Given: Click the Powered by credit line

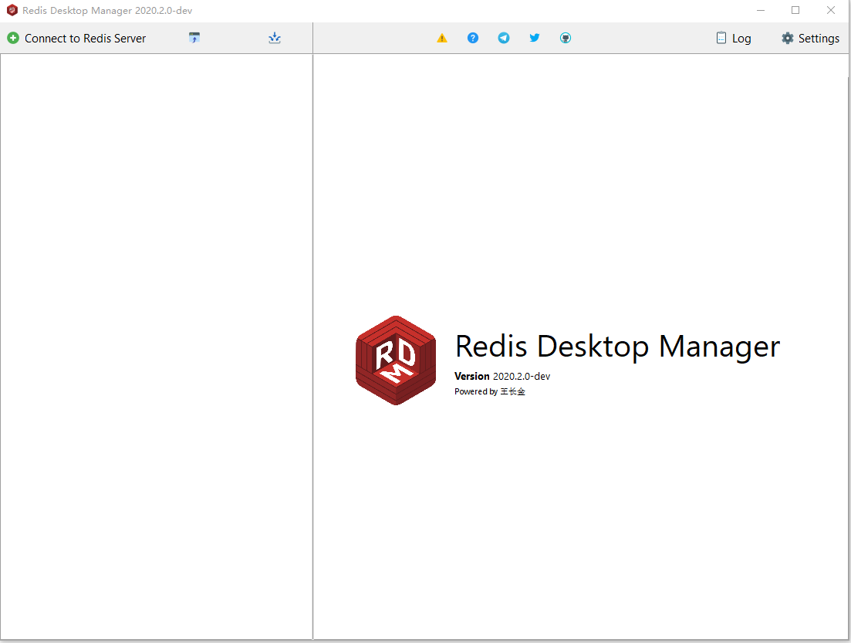Looking at the screenshot, I should 490,391.
